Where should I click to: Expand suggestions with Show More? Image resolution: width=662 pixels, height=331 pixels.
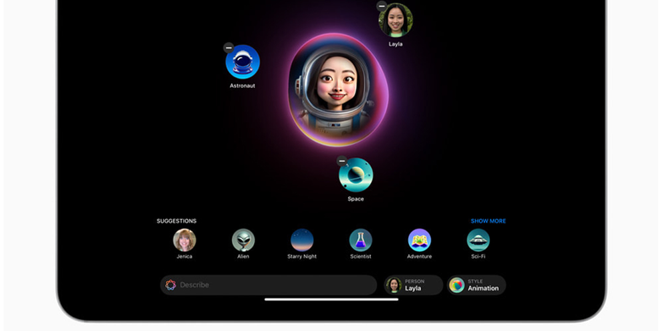(x=488, y=221)
